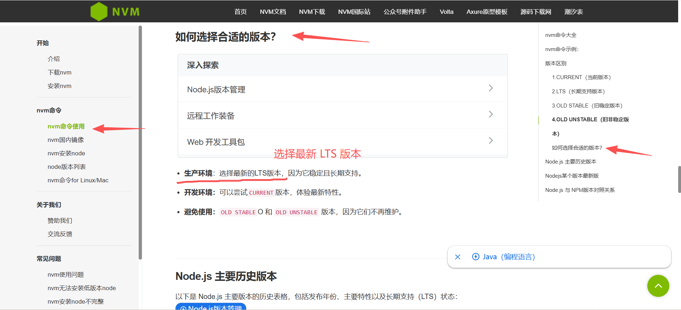
Task: Open nvm安装node不完整 sidebar link
Action: tap(76, 301)
